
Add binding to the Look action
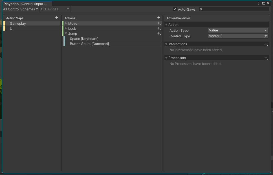click(x=159, y=29)
